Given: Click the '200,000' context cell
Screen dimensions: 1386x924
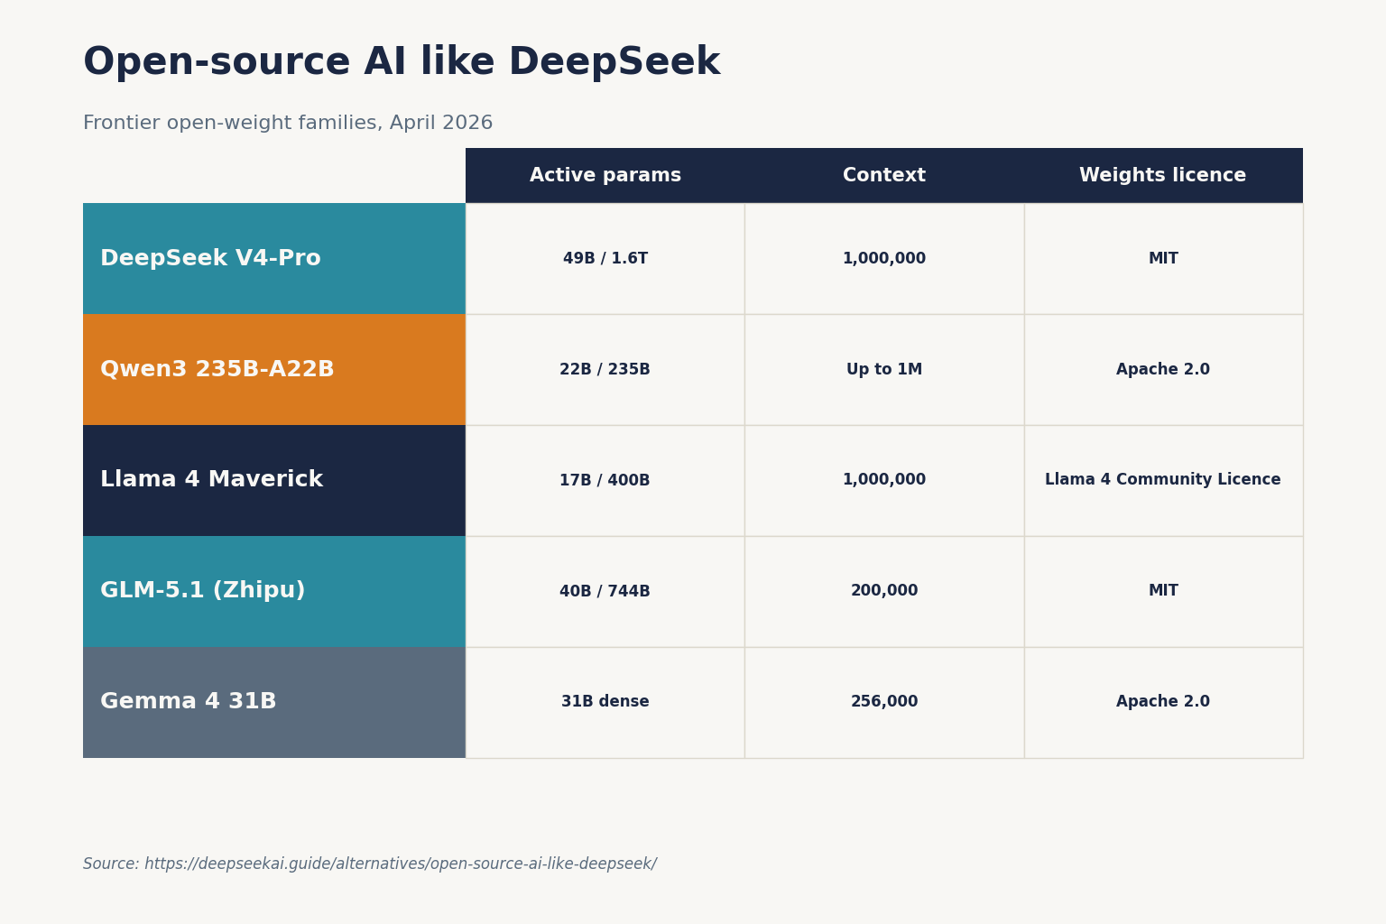Looking at the screenshot, I should click(x=884, y=592).
